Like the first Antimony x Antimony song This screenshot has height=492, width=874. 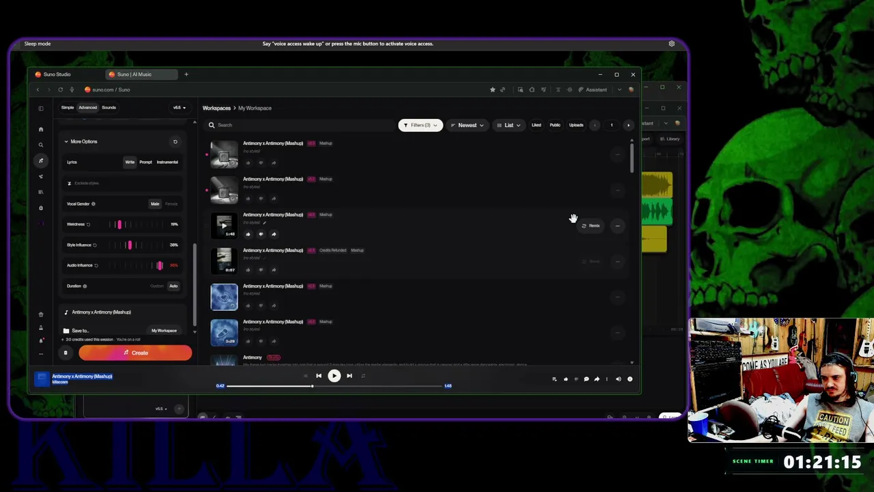point(248,163)
